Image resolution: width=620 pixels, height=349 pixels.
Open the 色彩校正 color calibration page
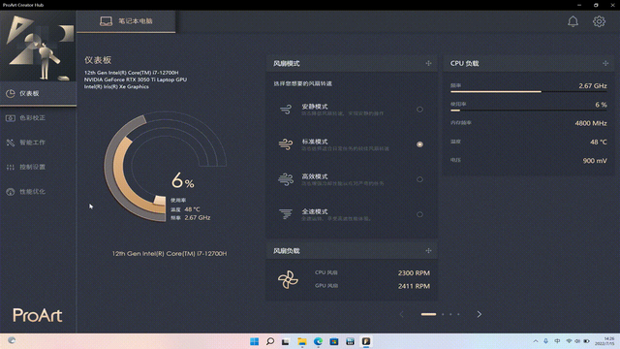click(38, 118)
